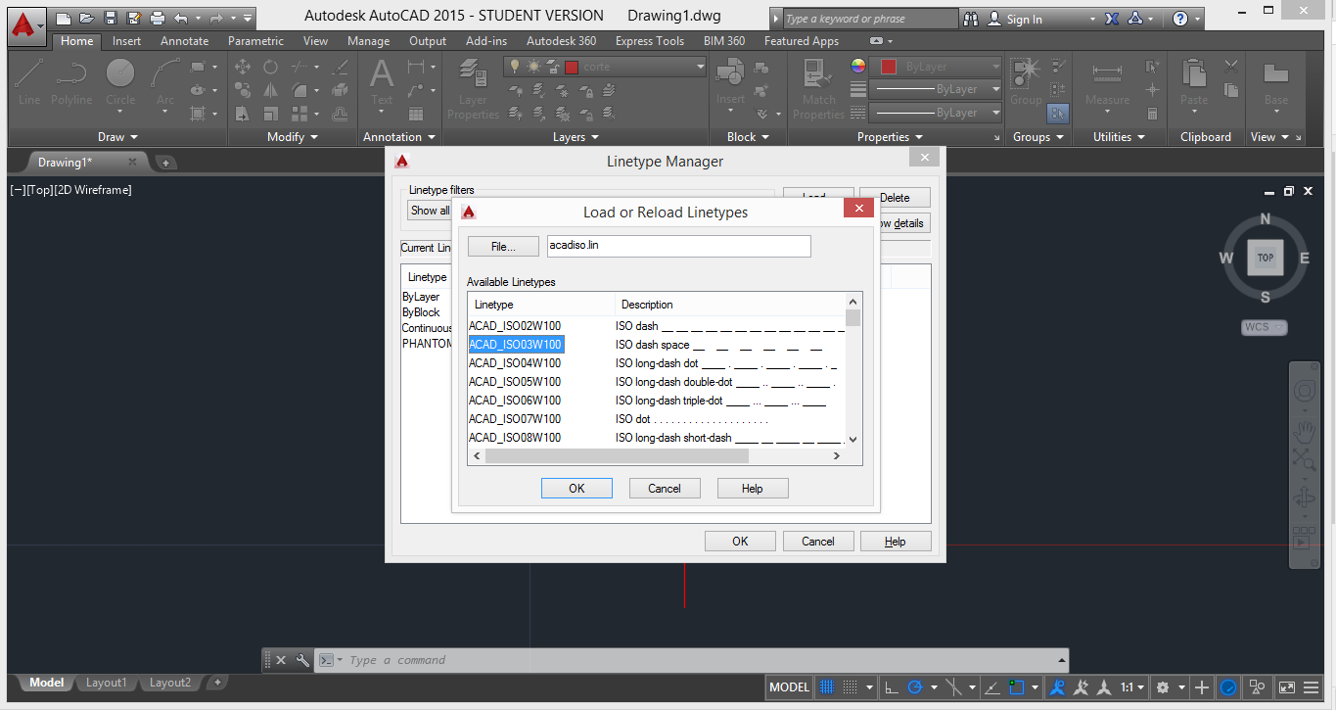
Task: Click Match Properties tool
Action: coord(818,90)
